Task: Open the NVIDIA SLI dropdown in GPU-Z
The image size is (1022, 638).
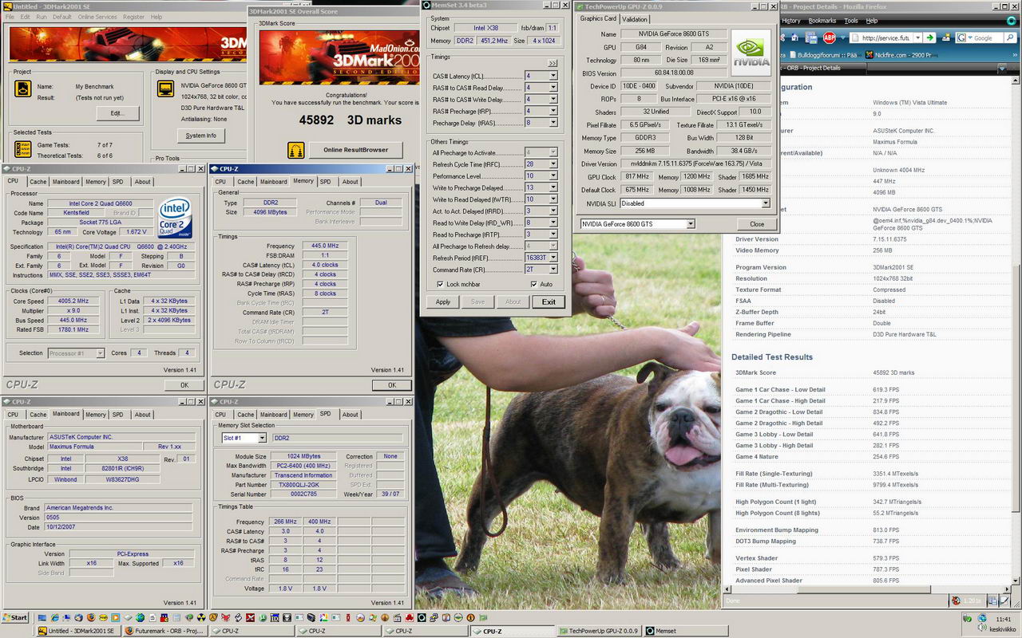Action: (766, 203)
